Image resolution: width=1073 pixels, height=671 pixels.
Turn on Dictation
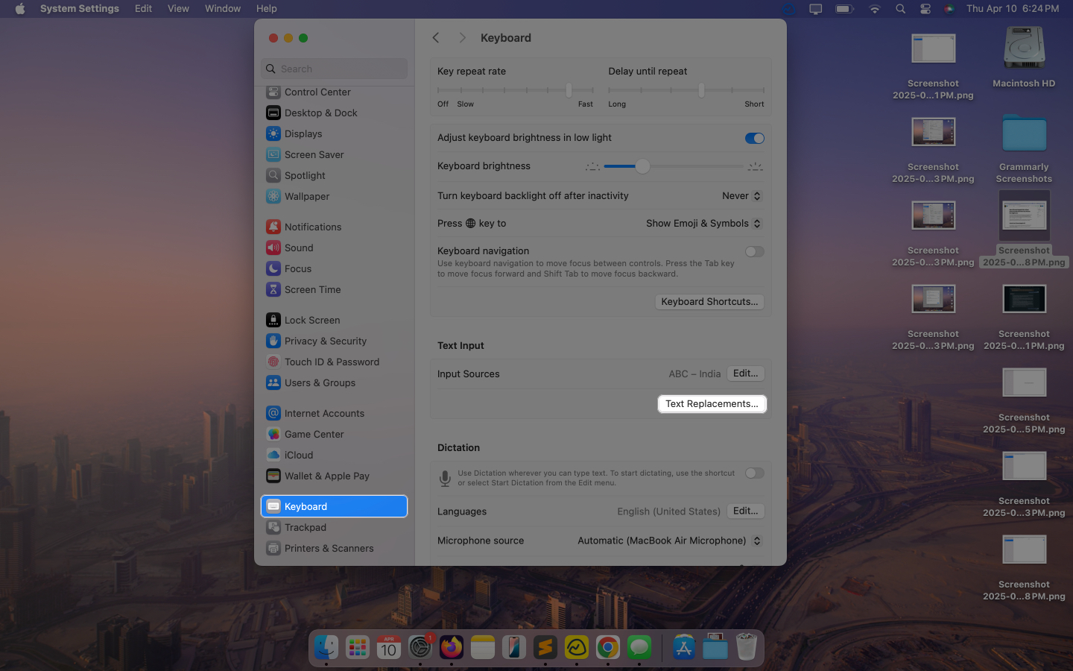tap(754, 473)
